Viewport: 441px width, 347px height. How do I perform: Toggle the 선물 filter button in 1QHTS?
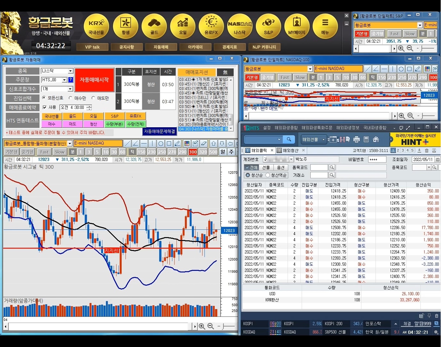pos(266,167)
